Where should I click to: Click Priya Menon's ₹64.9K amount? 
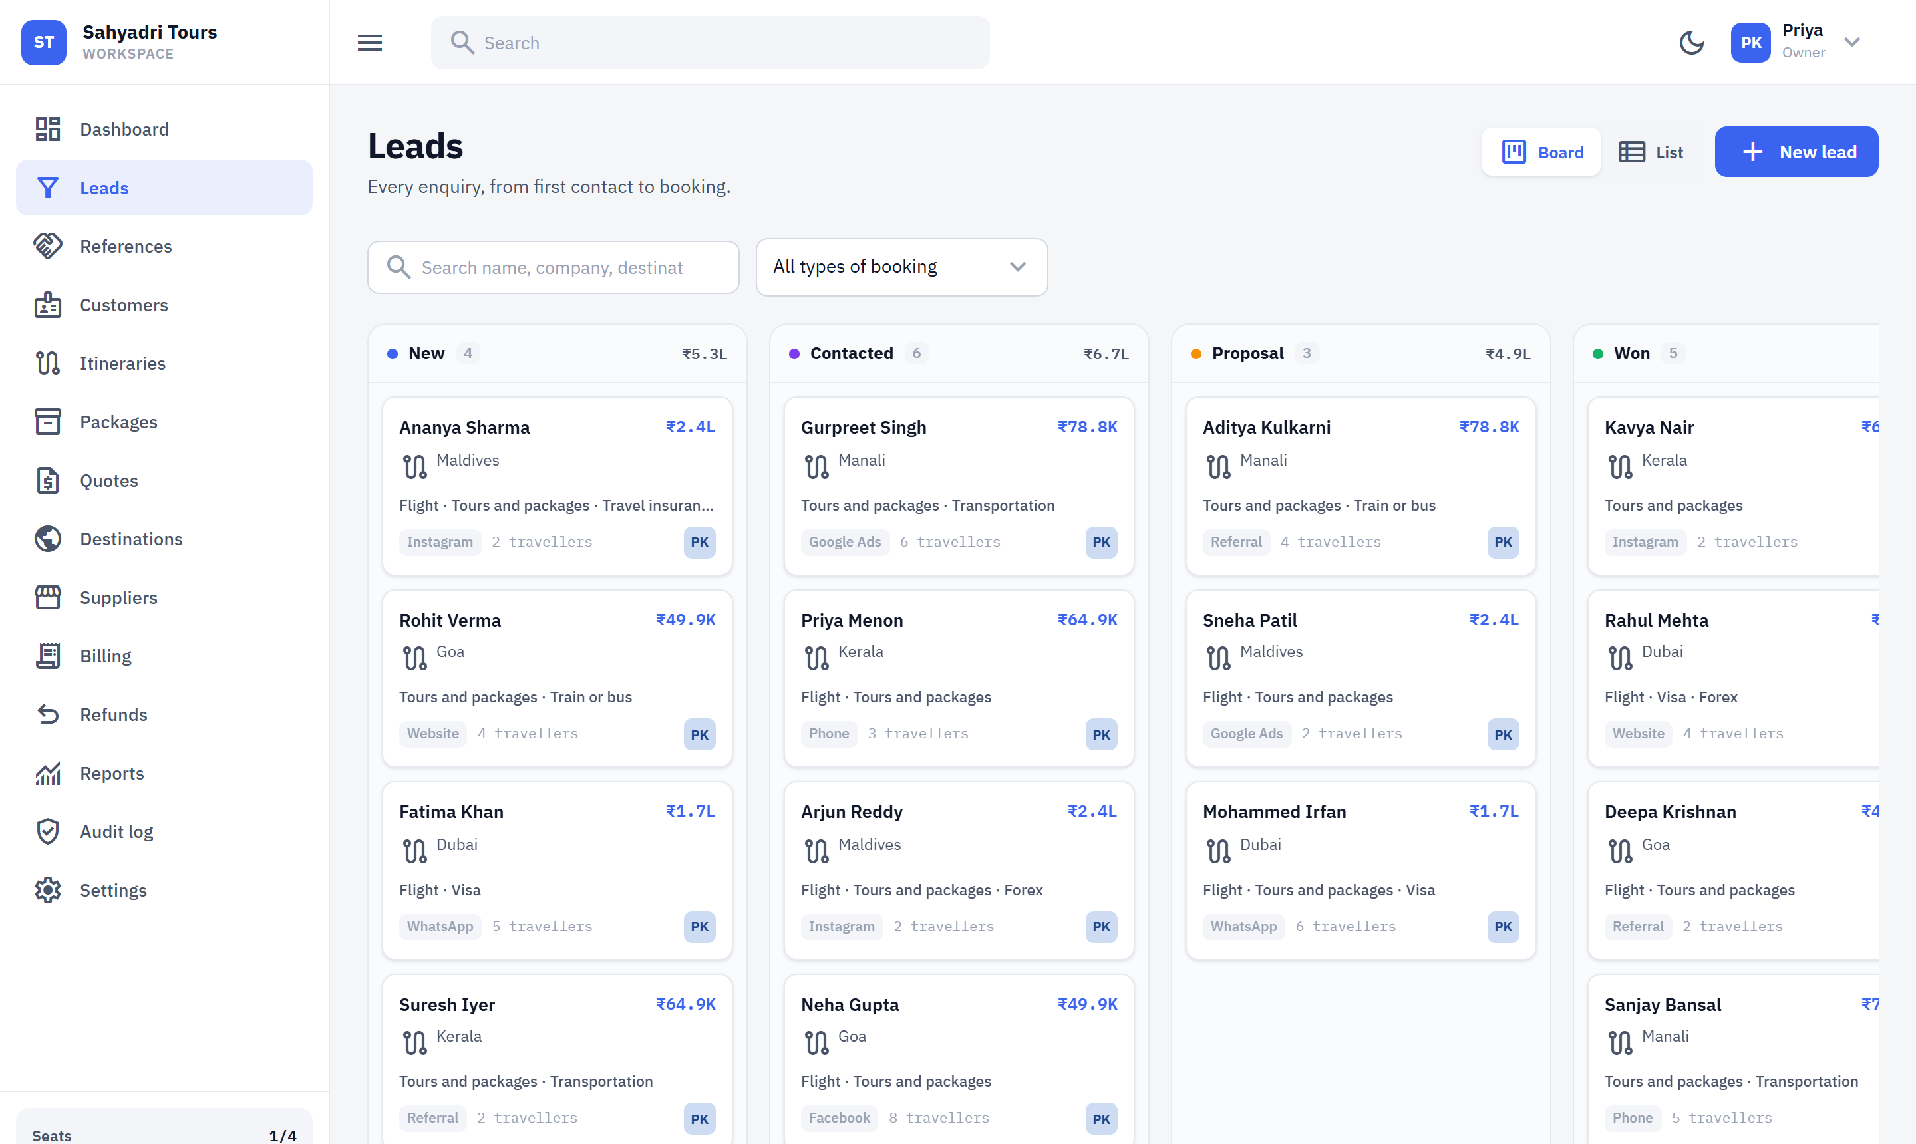pyautogui.click(x=1087, y=620)
